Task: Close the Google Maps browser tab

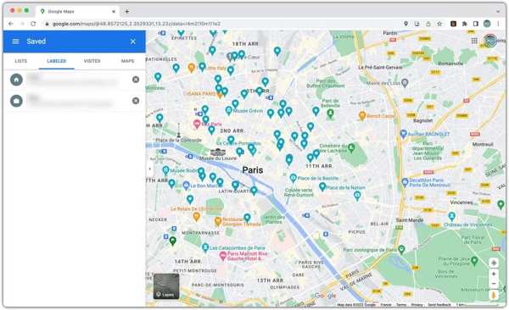Action: [x=114, y=11]
